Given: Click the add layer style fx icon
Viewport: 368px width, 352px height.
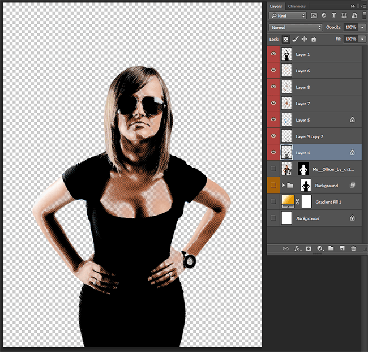Looking at the screenshot, I should tap(297, 248).
